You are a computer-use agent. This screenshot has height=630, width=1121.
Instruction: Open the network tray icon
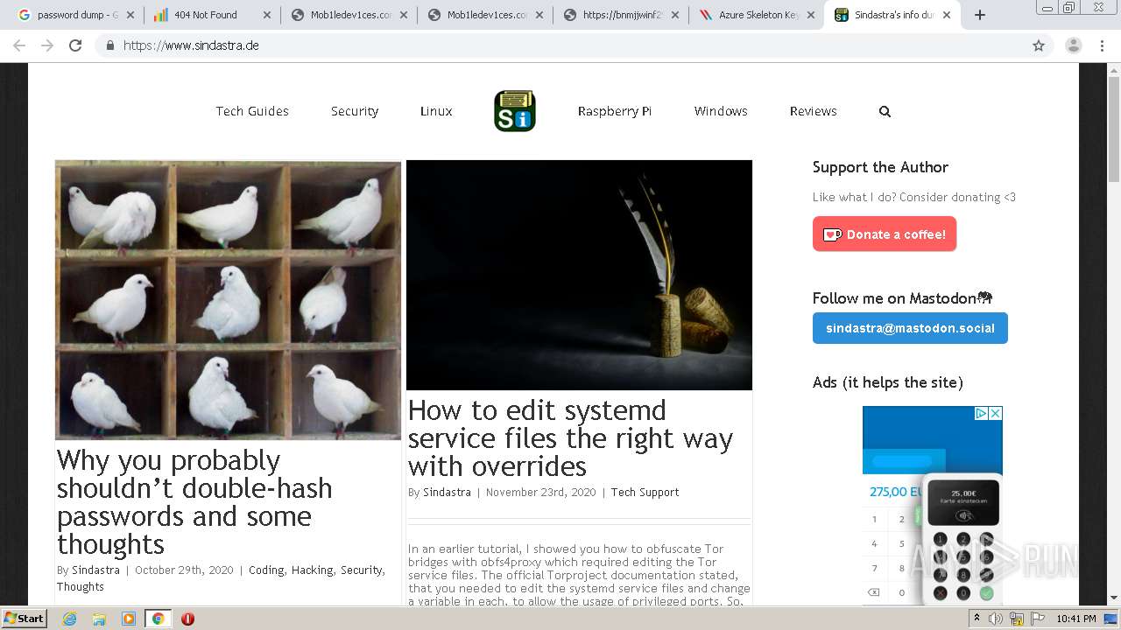click(1017, 619)
